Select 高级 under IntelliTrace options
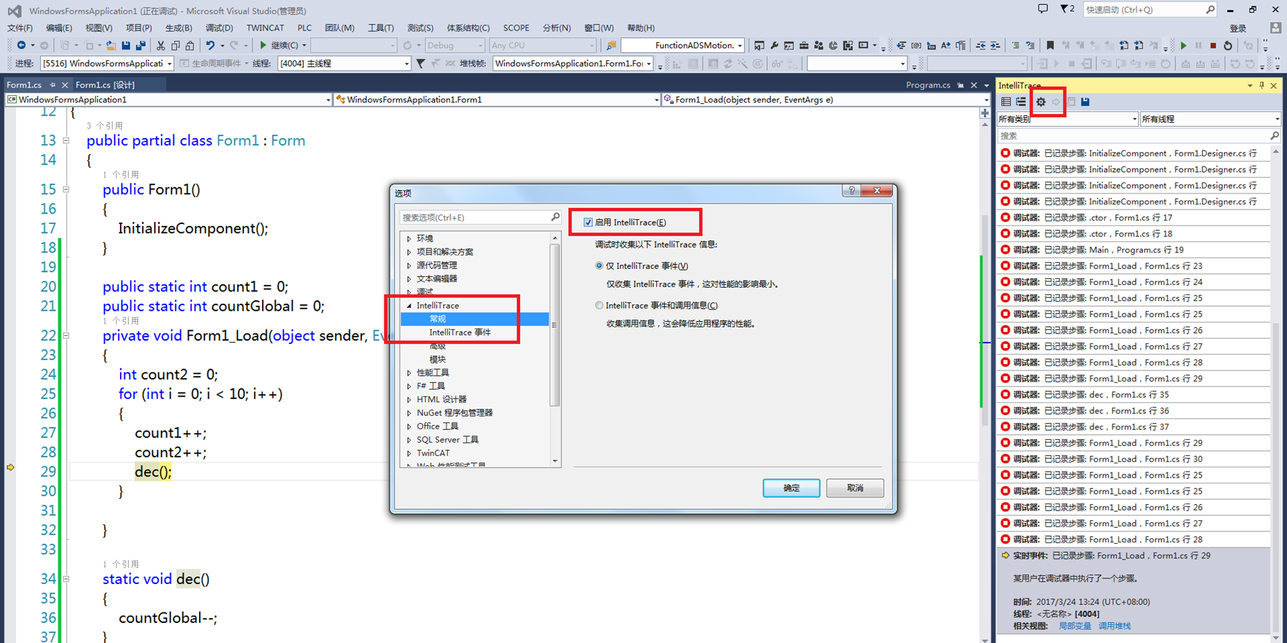The height and width of the screenshot is (643, 1287). point(438,346)
